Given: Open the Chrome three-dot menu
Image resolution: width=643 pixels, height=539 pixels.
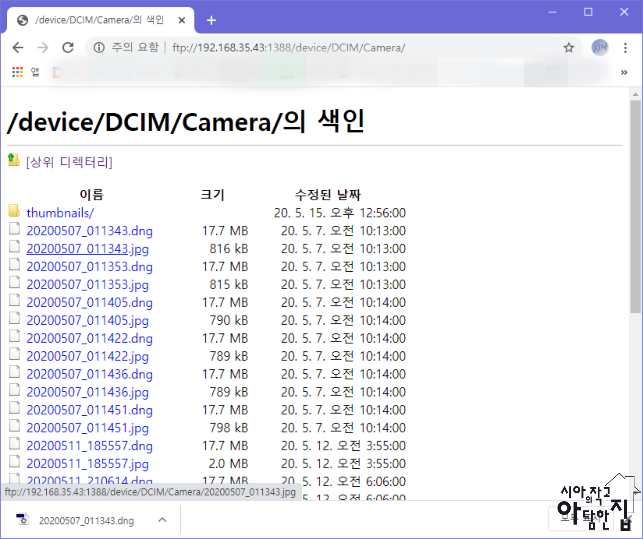Looking at the screenshot, I should [625, 48].
